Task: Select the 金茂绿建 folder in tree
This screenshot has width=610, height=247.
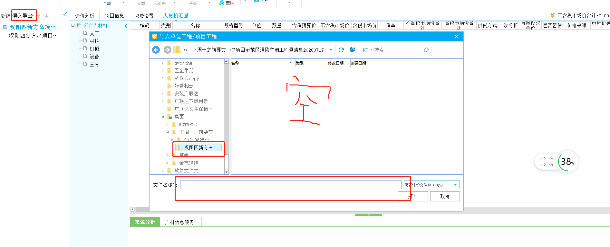Action: pos(189,163)
